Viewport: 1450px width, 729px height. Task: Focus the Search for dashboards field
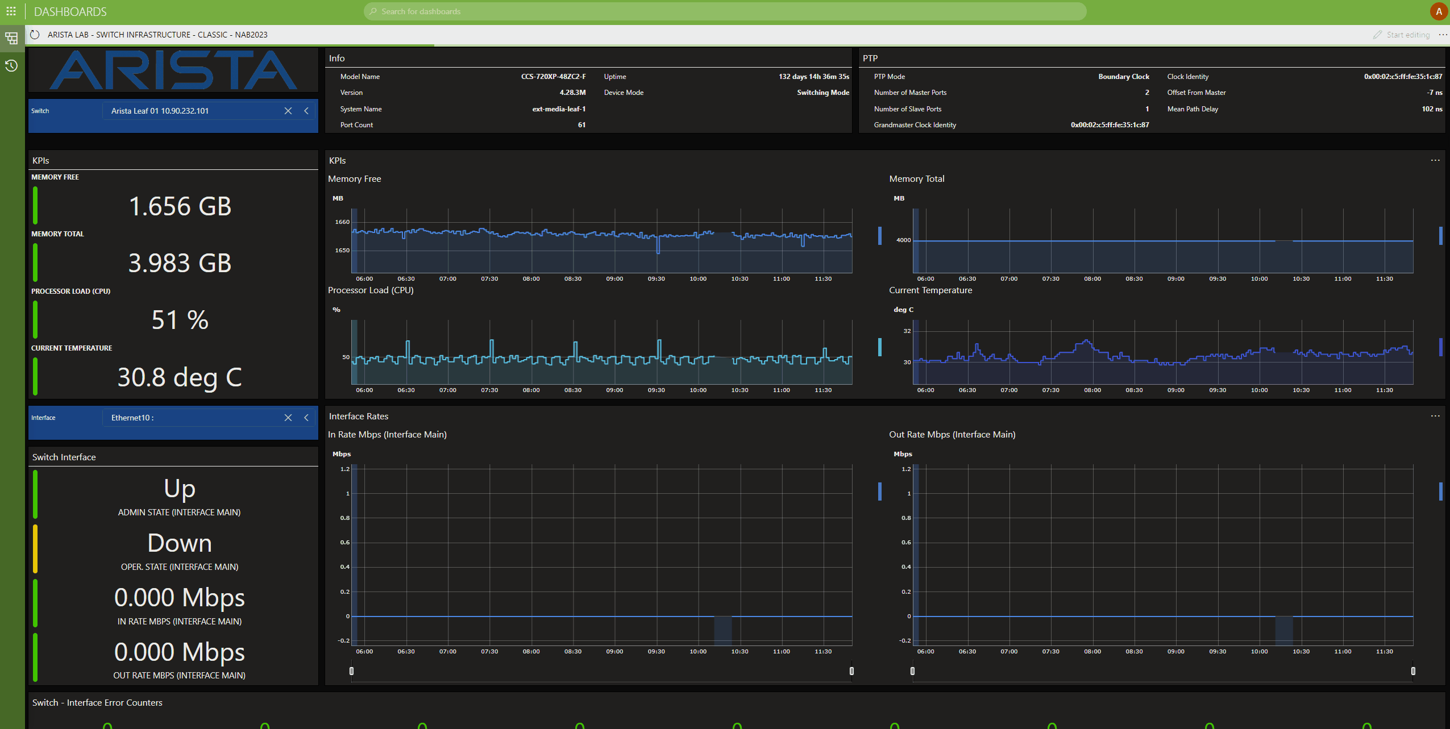[725, 11]
